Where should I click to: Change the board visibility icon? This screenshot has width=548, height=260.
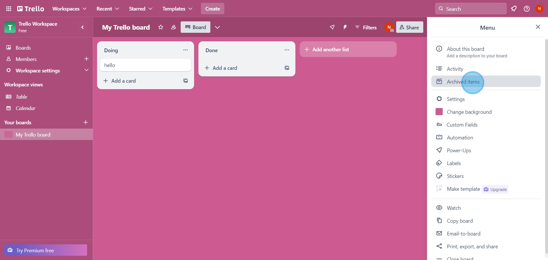173,27
